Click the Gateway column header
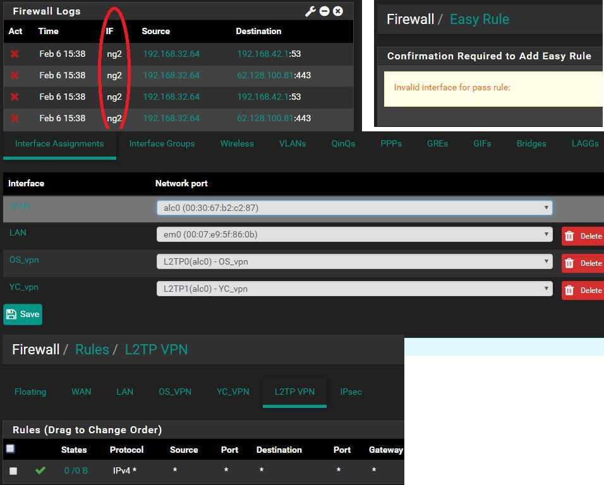 click(x=385, y=450)
